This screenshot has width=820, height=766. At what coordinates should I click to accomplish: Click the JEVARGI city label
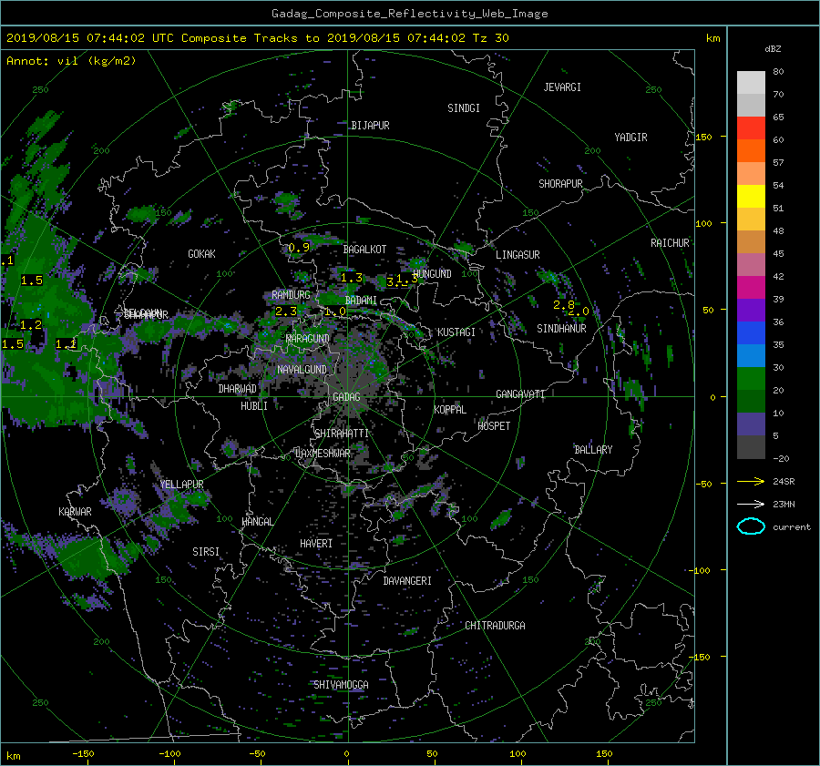(562, 87)
